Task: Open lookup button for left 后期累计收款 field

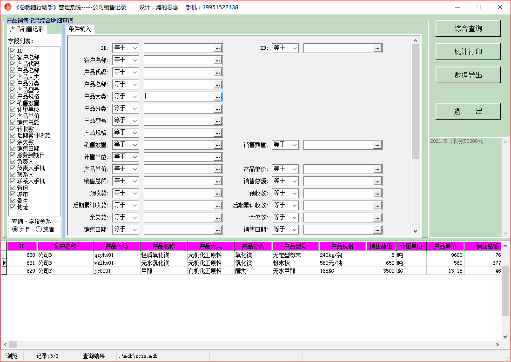Action: tap(218, 206)
